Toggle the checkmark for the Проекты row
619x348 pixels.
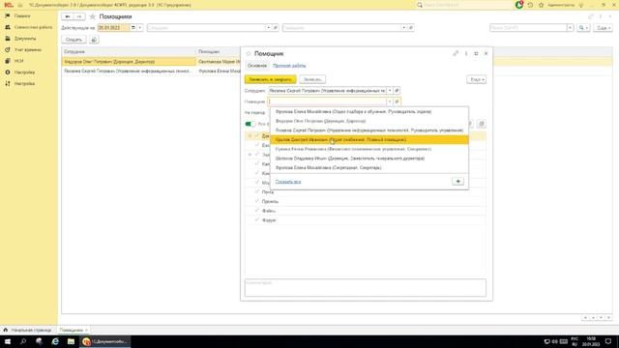pos(257,201)
